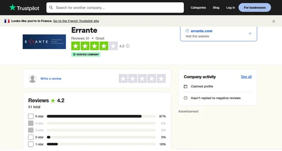Viewport: 282px width, 151px height.
Task: Click the green star beside Reviews 4.2
Action: (x=53, y=100)
